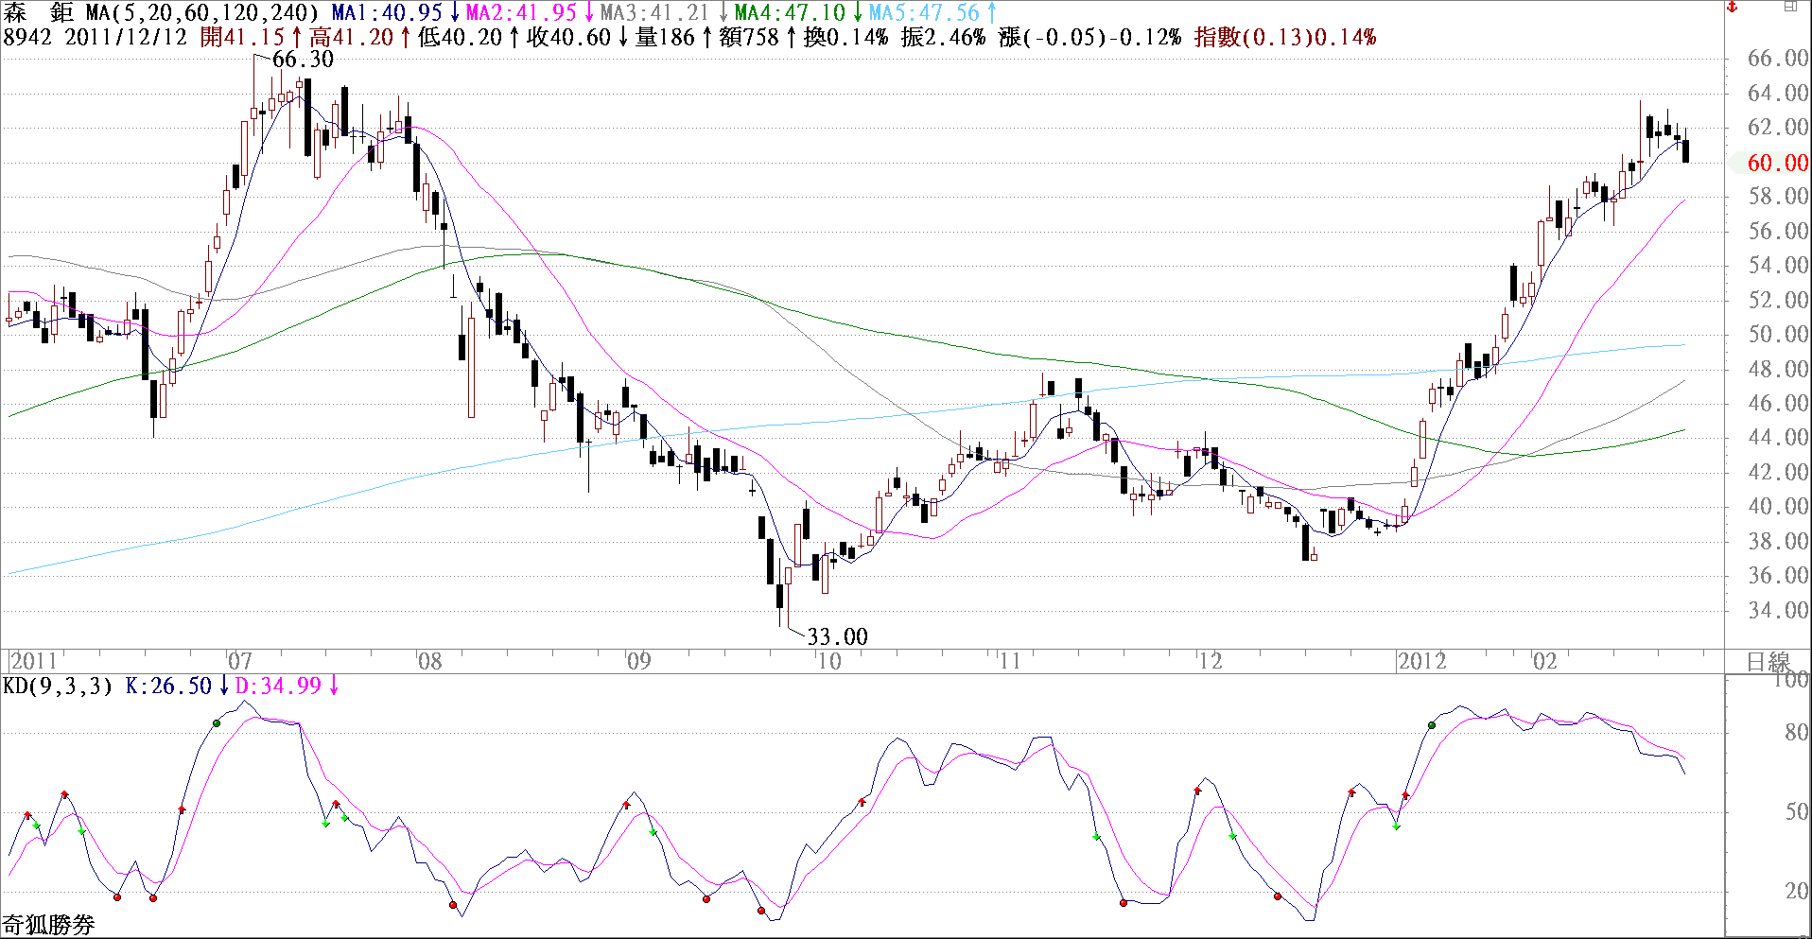Click the 8942 stock code
The width and height of the screenshot is (1812, 939).
click(x=27, y=37)
